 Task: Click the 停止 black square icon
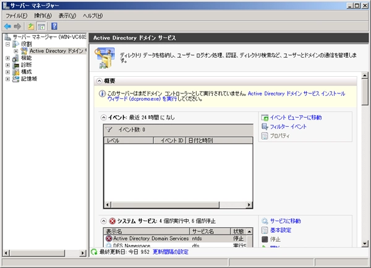click(265, 240)
